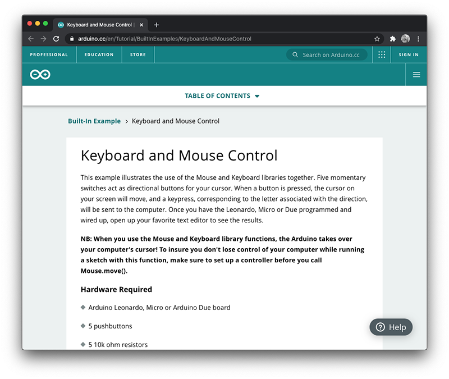Go to the Store section

pyautogui.click(x=138, y=55)
